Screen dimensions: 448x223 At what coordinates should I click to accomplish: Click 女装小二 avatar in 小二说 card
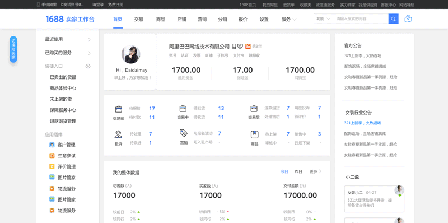(399, 191)
